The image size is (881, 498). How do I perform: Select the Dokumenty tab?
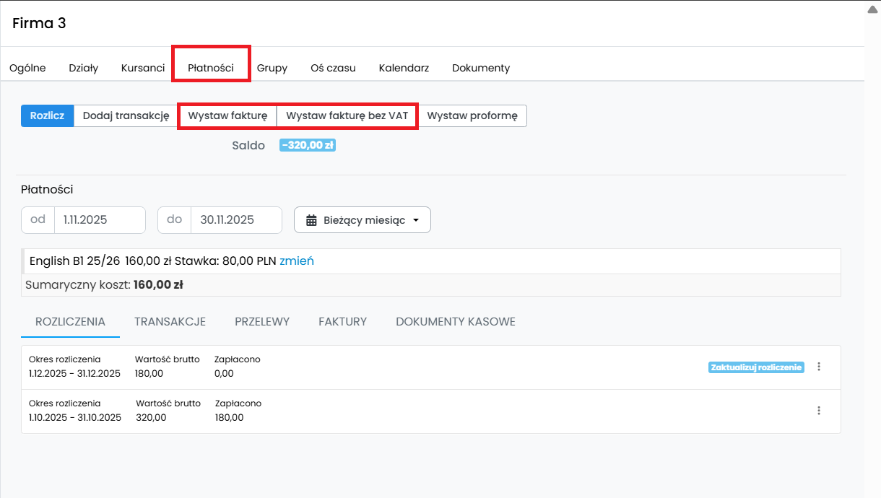point(481,68)
